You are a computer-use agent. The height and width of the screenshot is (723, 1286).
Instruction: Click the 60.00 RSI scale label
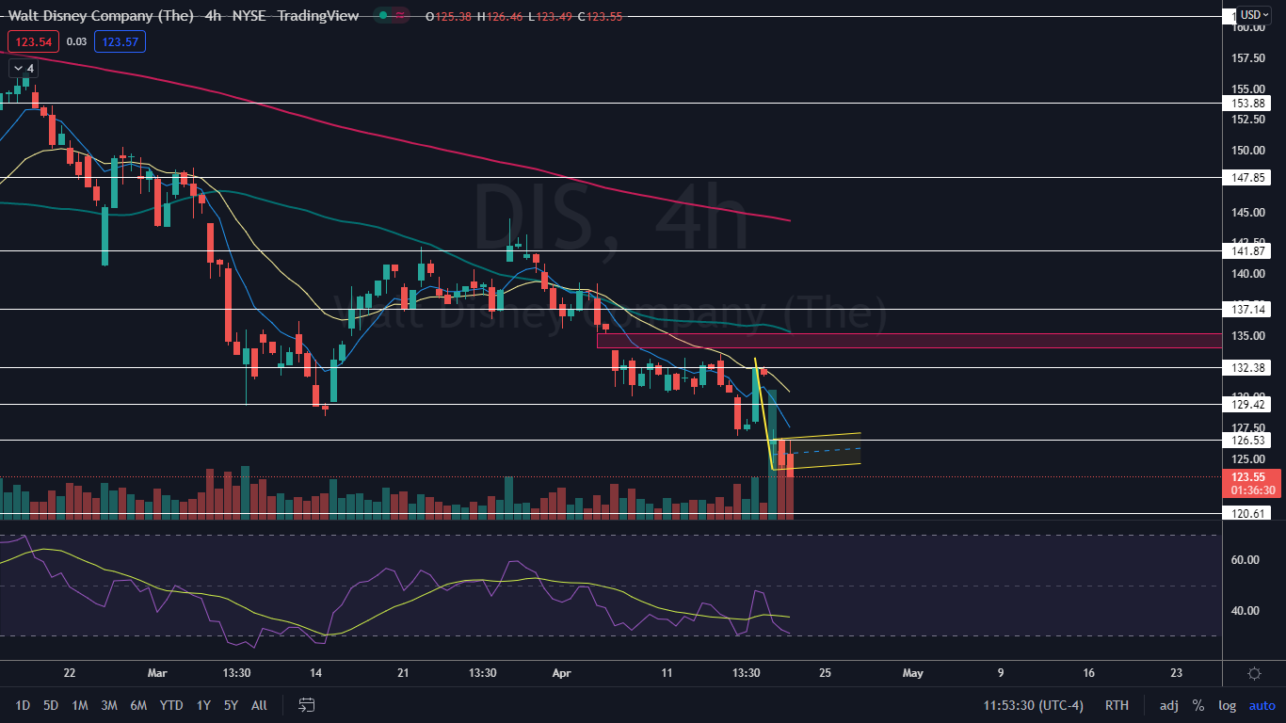(1245, 560)
